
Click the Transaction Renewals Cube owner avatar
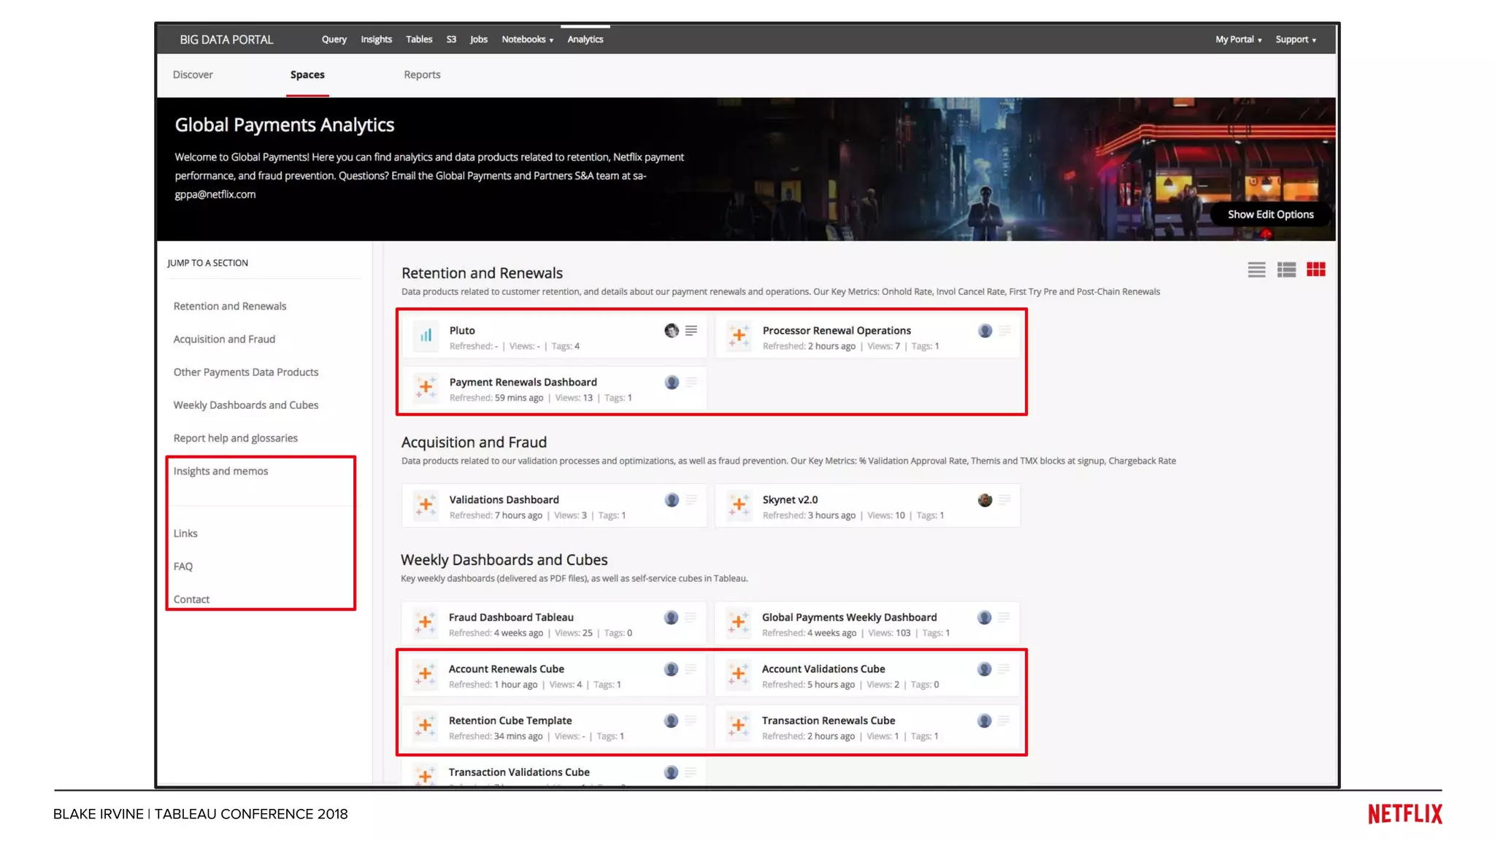point(984,721)
